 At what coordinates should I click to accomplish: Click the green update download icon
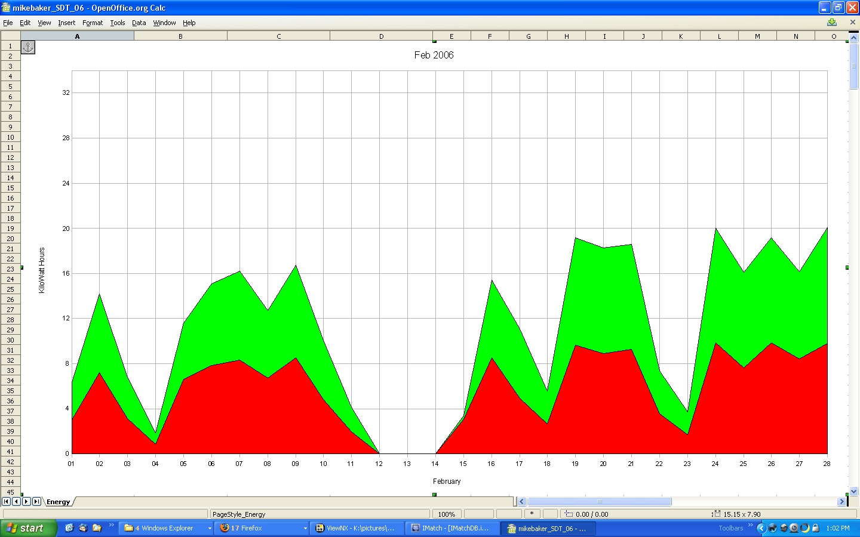pos(831,22)
